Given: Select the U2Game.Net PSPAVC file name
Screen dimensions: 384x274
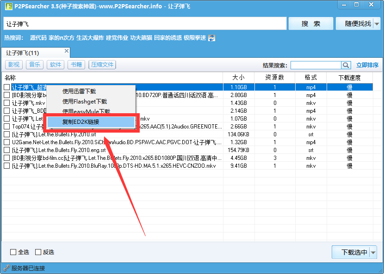Looking at the screenshot, I should tap(117, 142).
